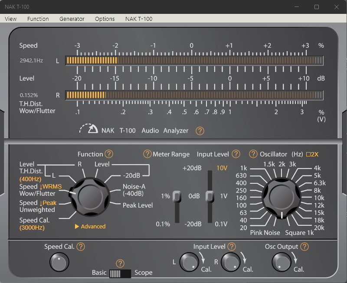Image resolution: width=347 pixels, height=283 pixels.
Task: Open the Options menu
Action: pyautogui.click(x=105, y=19)
